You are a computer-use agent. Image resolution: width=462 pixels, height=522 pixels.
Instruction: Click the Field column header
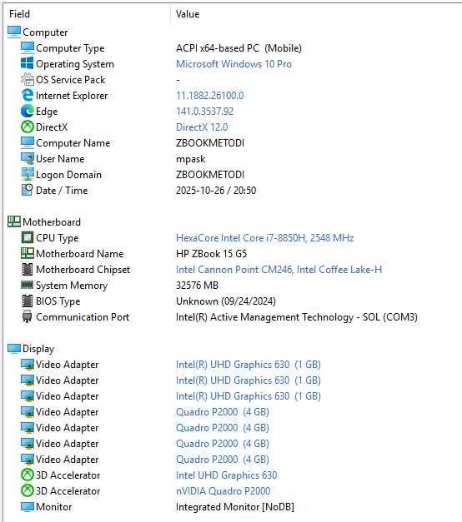point(20,14)
